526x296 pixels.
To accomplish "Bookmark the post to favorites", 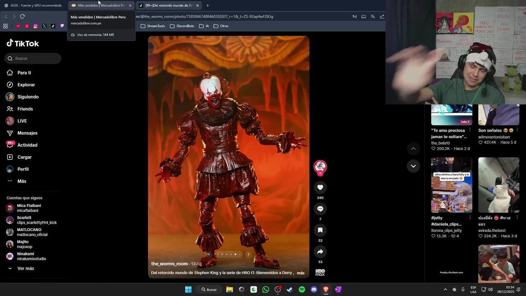I will (320, 230).
